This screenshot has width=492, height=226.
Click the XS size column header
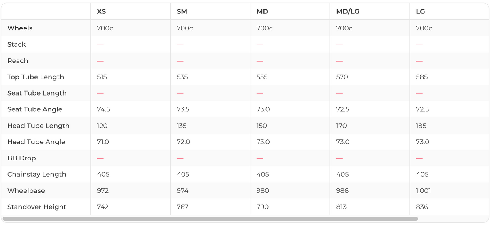(x=101, y=11)
